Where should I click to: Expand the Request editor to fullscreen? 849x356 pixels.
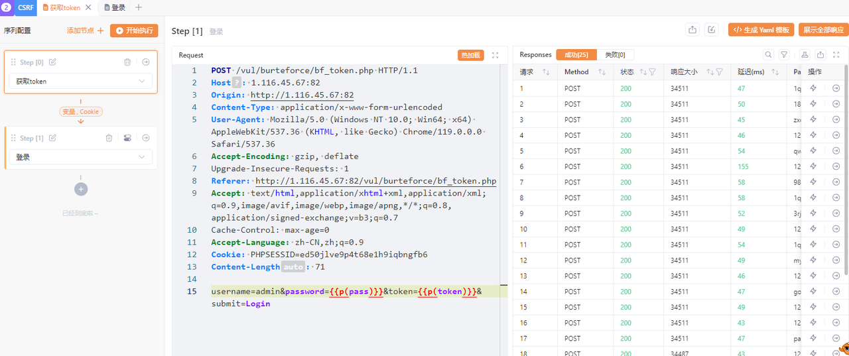pyautogui.click(x=495, y=55)
